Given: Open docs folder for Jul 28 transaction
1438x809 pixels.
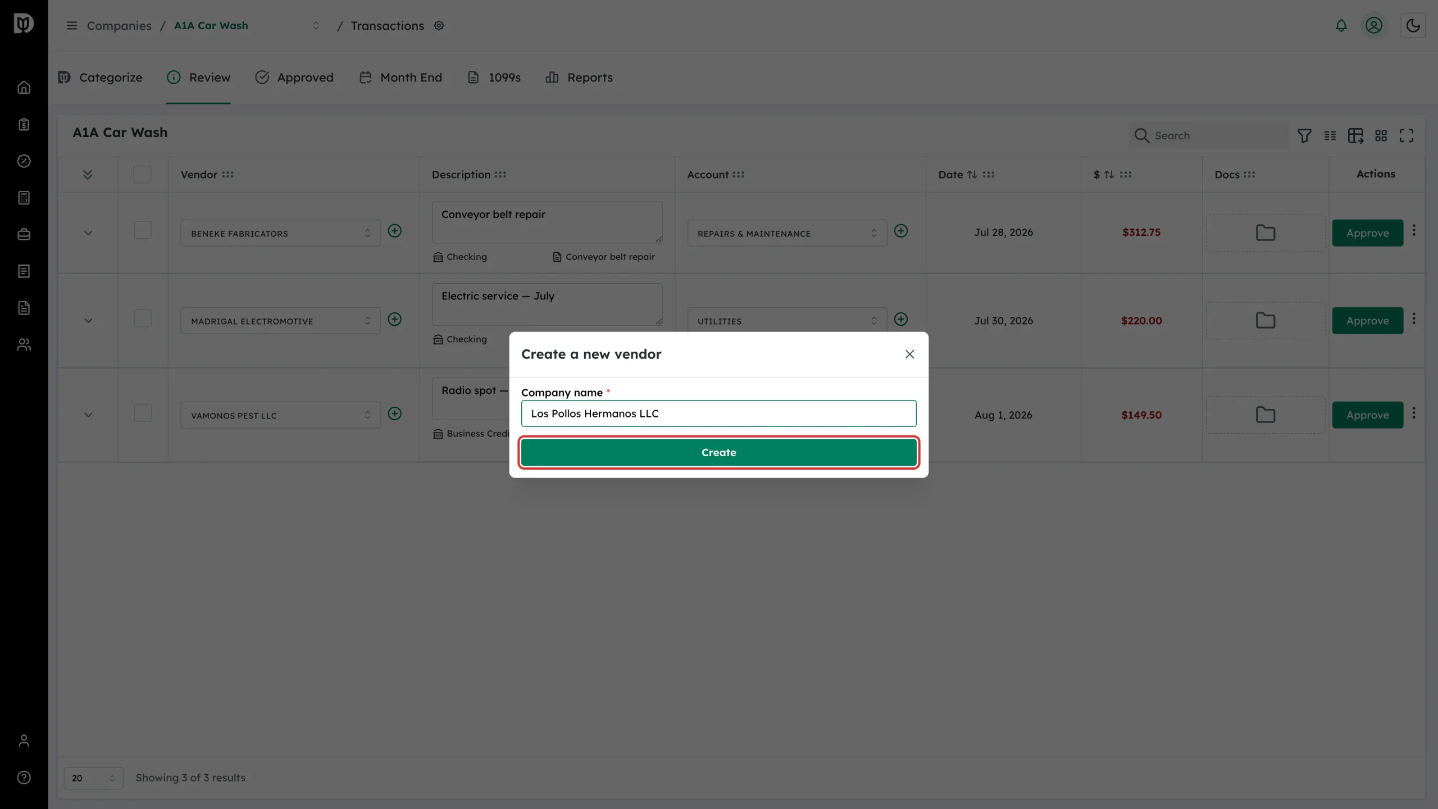Looking at the screenshot, I should pyautogui.click(x=1265, y=233).
